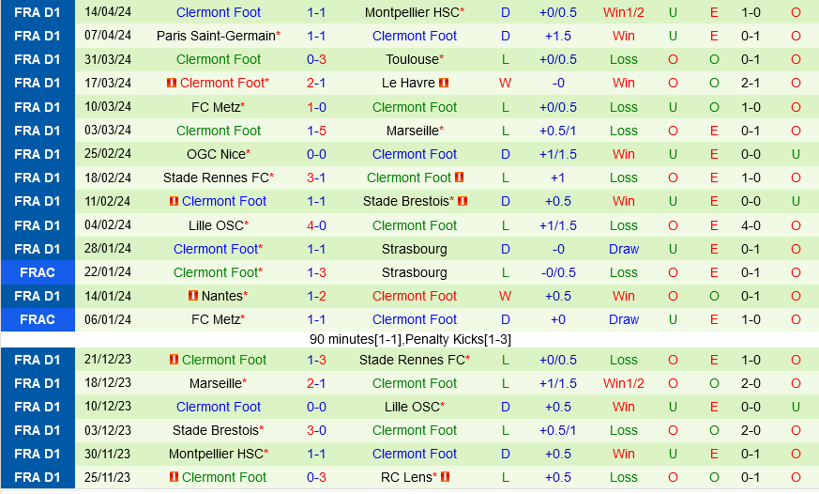Click the penalty kicks note under FC Metz match
The height and width of the screenshot is (494, 819).
(x=410, y=339)
